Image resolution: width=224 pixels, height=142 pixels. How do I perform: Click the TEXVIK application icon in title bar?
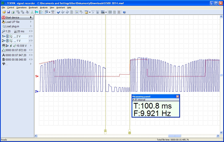point(2,3)
